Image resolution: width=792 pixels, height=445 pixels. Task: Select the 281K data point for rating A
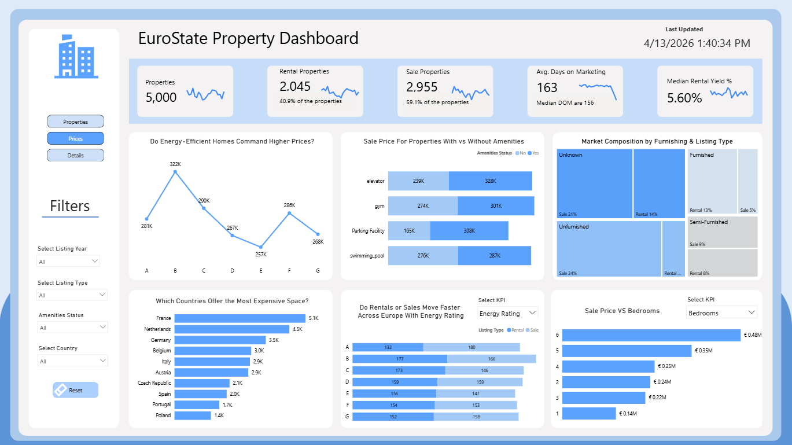tap(147, 219)
